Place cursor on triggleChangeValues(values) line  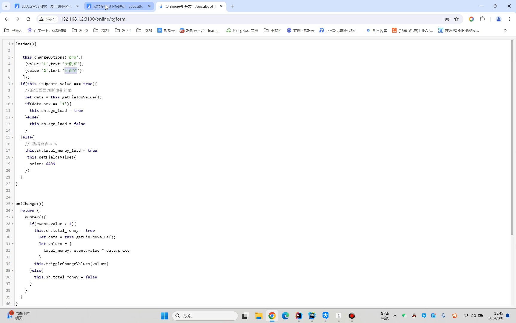click(x=71, y=263)
